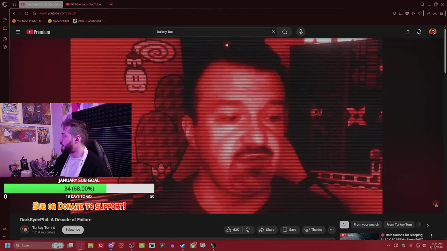Send a Thanks to the creator
Viewport: 447px width, 251px height.
coord(313,230)
